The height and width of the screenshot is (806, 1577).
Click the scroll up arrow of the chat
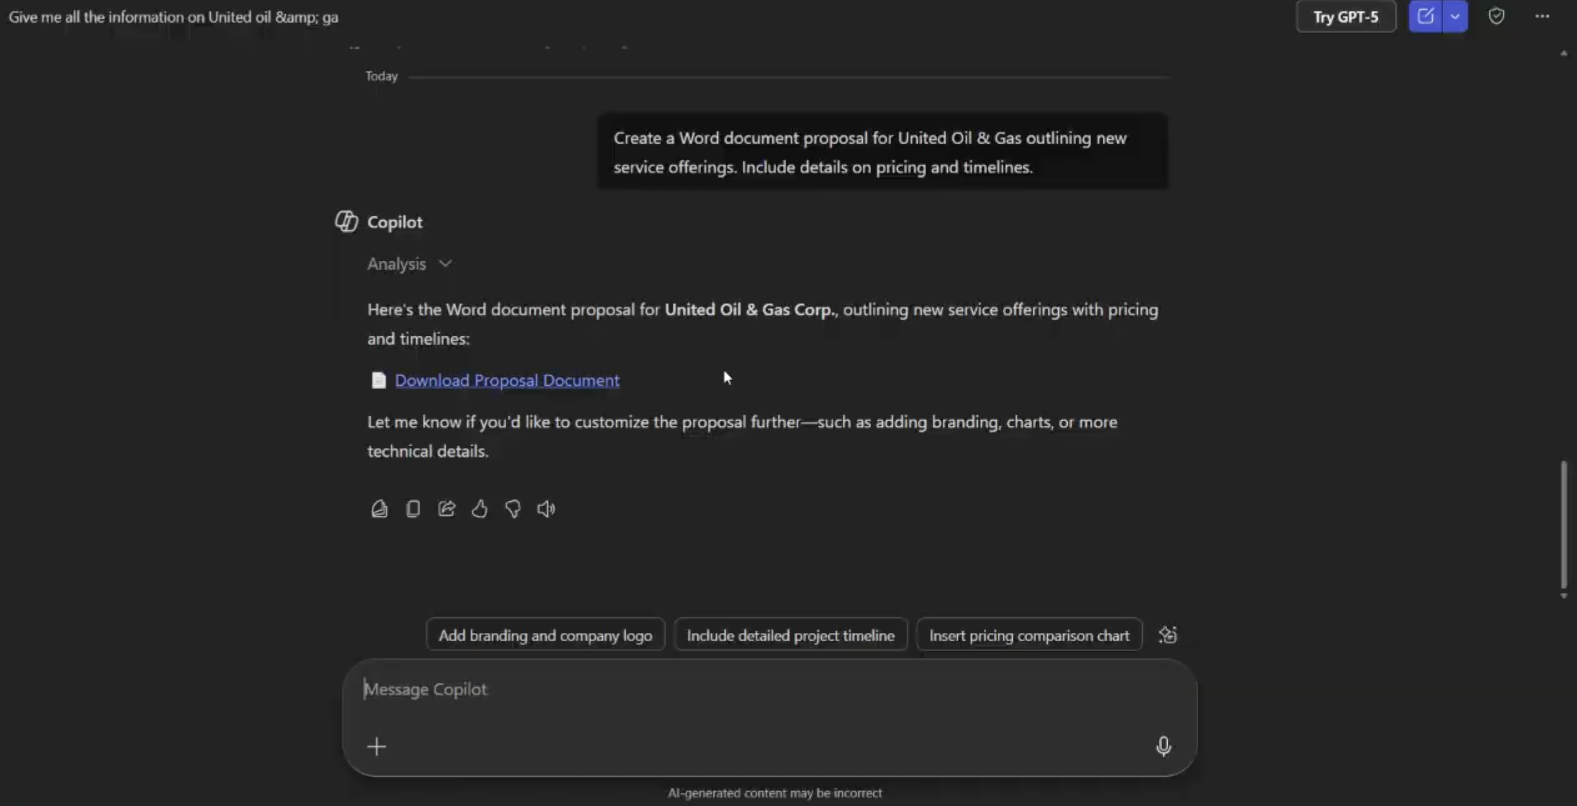1564,53
